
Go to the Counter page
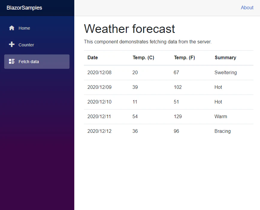(x=37, y=45)
